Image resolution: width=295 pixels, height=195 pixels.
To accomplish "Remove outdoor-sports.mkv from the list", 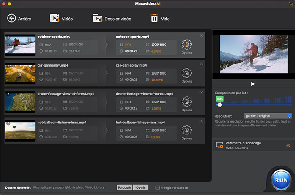I will tap(201, 35).
